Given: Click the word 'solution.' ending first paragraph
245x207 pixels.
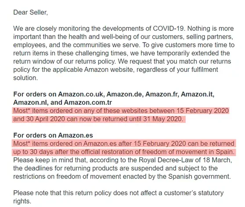Looking at the screenshot, I should pyautogui.click(x=25, y=78).
